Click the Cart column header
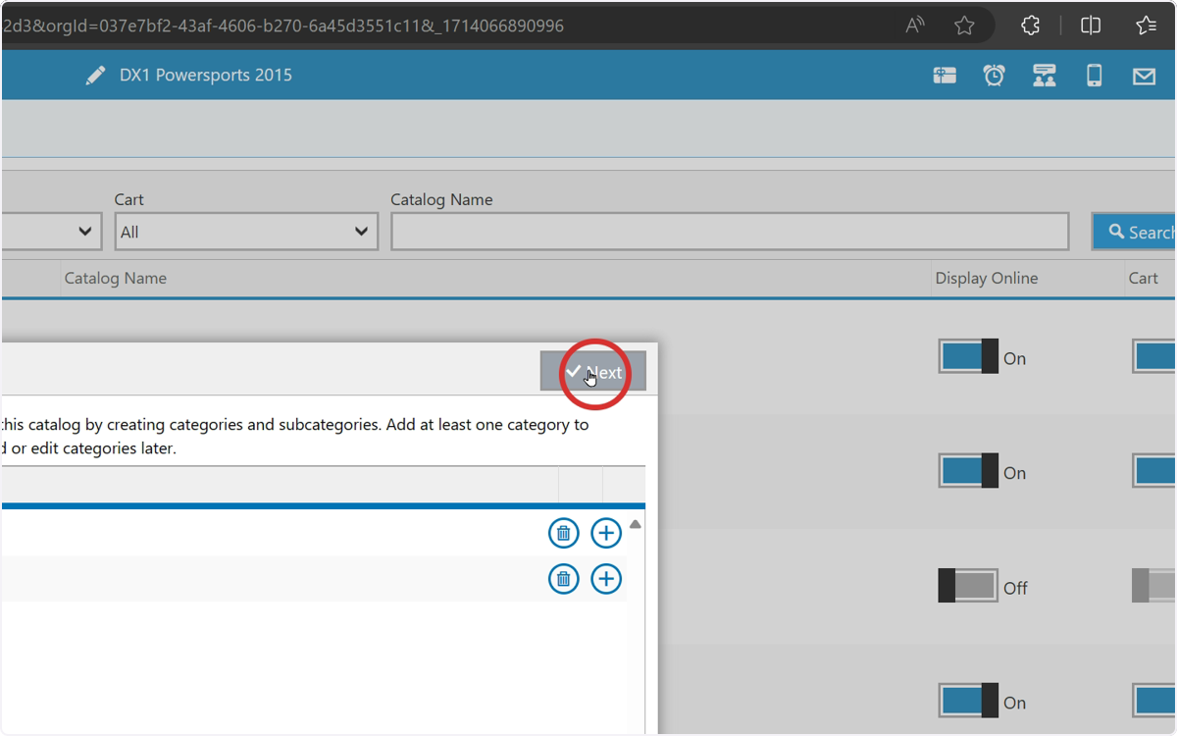 click(x=1144, y=278)
